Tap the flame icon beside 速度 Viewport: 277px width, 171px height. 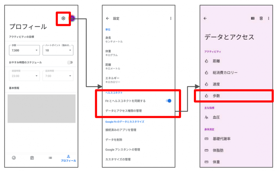206,84
